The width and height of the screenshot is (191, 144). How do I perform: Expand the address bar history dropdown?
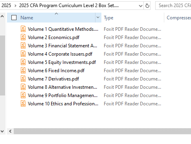141,6
